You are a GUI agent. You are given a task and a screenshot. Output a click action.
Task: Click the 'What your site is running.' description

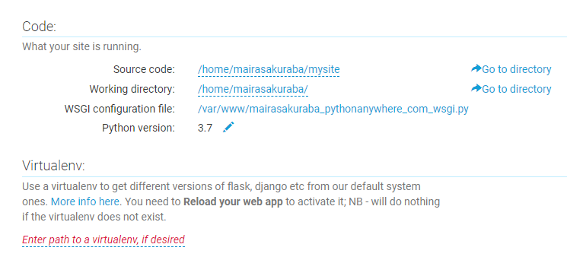point(81,47)
